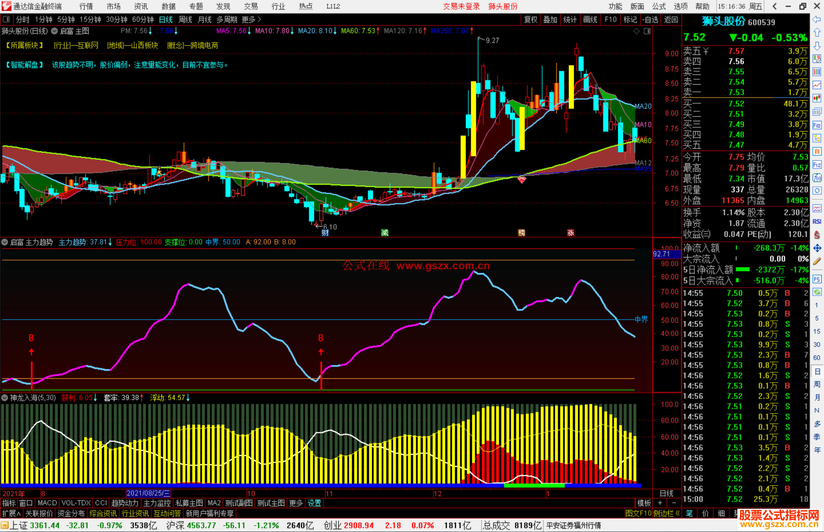The image size is (824, 532).
Task: Click the diamond icon at chart top right
Action: click(x=636, y=31)
